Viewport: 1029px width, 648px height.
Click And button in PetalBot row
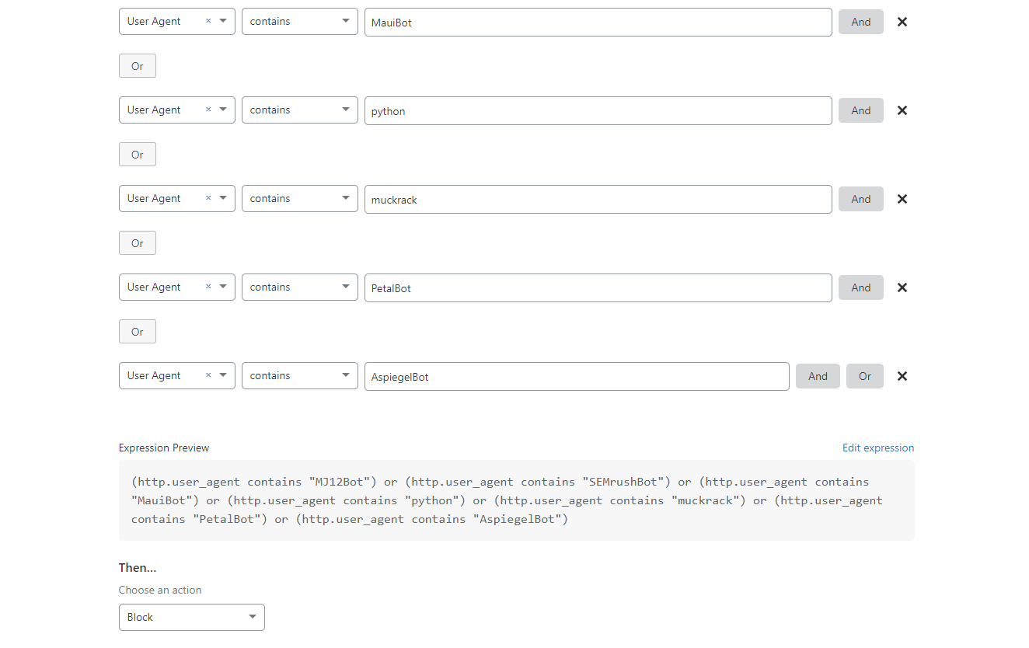(861, 287)
